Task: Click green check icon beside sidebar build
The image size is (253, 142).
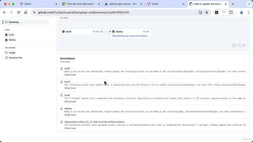Action: [x=6, y=35]
